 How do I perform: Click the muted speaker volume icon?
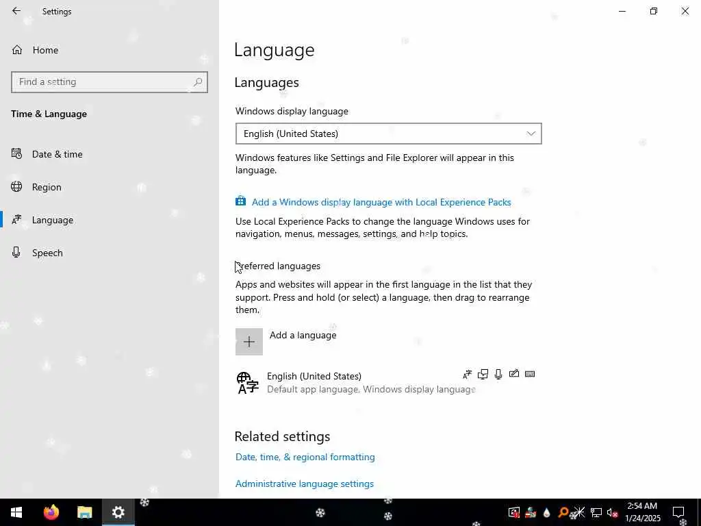[612, 513]
